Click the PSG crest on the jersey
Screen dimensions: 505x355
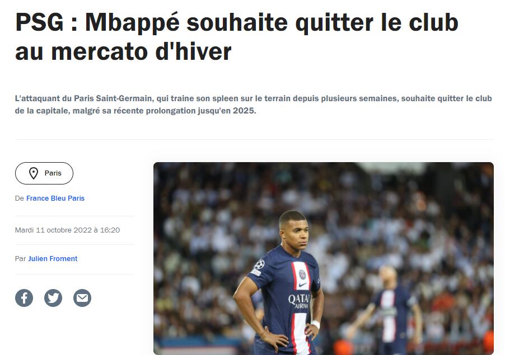click(x=302, y=274)
